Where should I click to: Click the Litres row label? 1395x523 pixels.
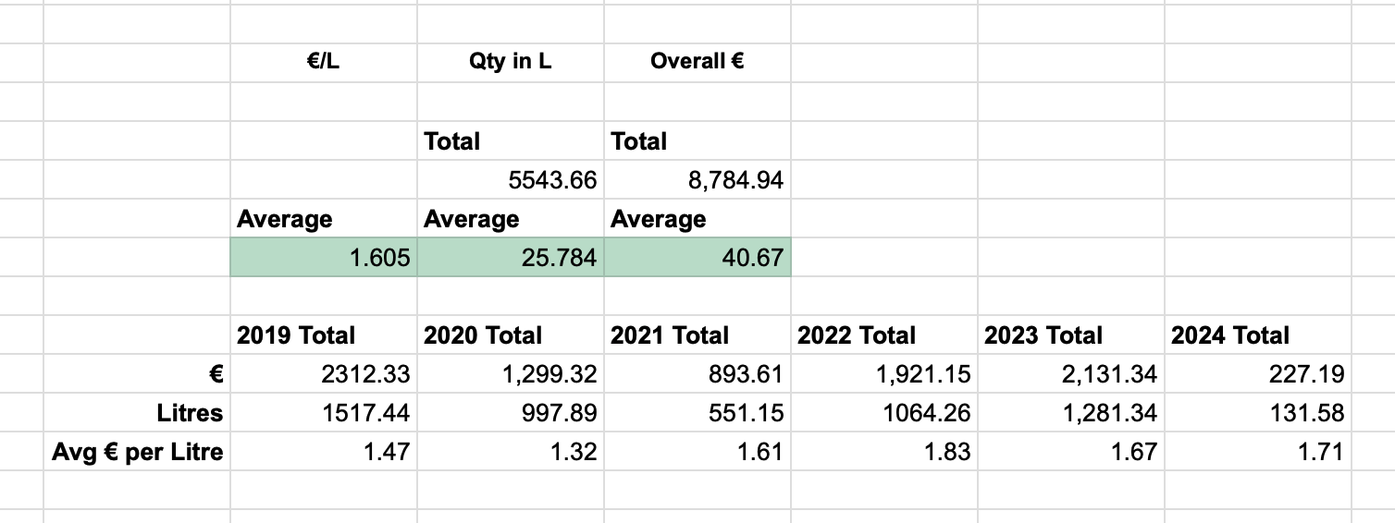[x=137, y=413]
